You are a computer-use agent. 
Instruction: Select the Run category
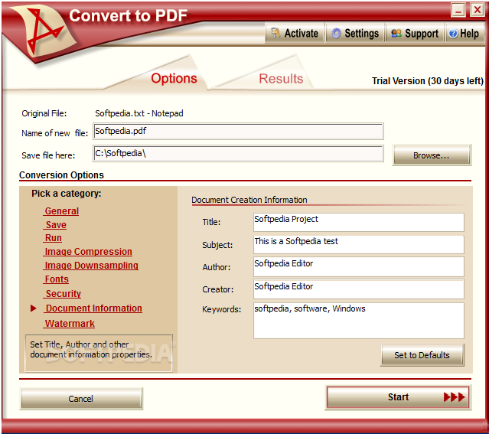click(53, 238)
